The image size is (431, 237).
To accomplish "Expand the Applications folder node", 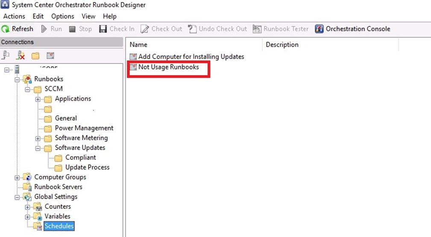I will click(x=38, y=99).
